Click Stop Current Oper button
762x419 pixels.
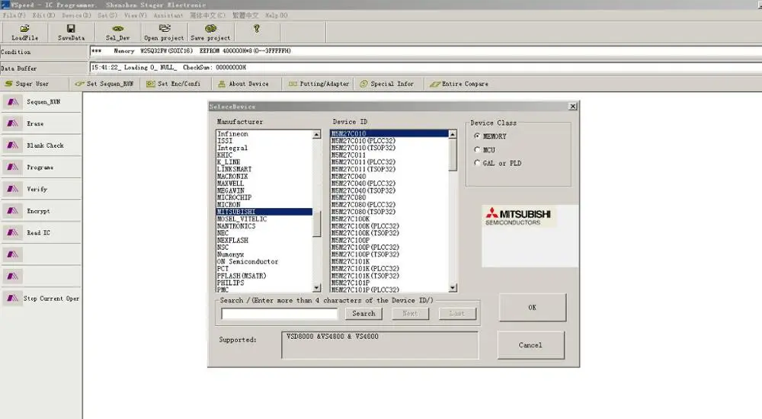(x=41, y=299)
